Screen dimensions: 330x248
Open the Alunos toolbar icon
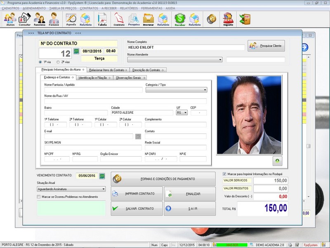pyautogui.click(x=10, y=19)
